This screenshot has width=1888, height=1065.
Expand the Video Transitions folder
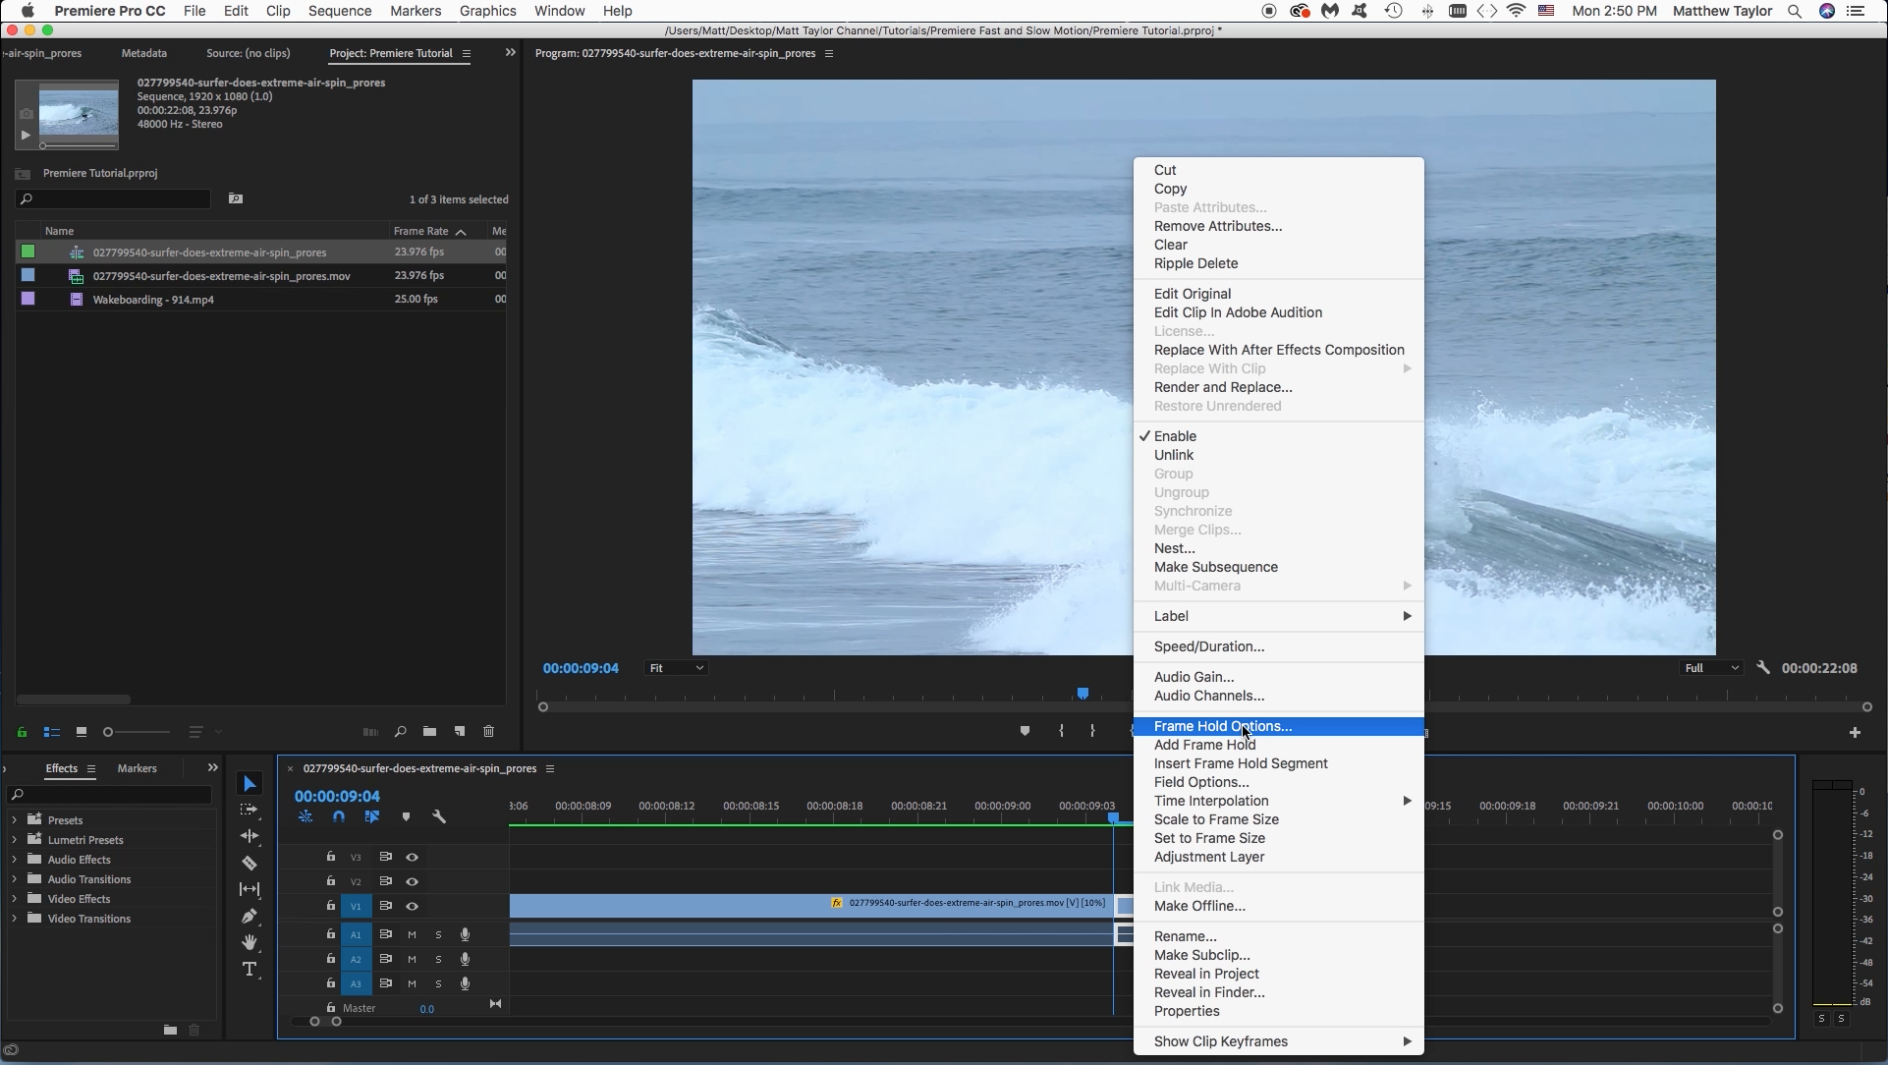(14, 919)
